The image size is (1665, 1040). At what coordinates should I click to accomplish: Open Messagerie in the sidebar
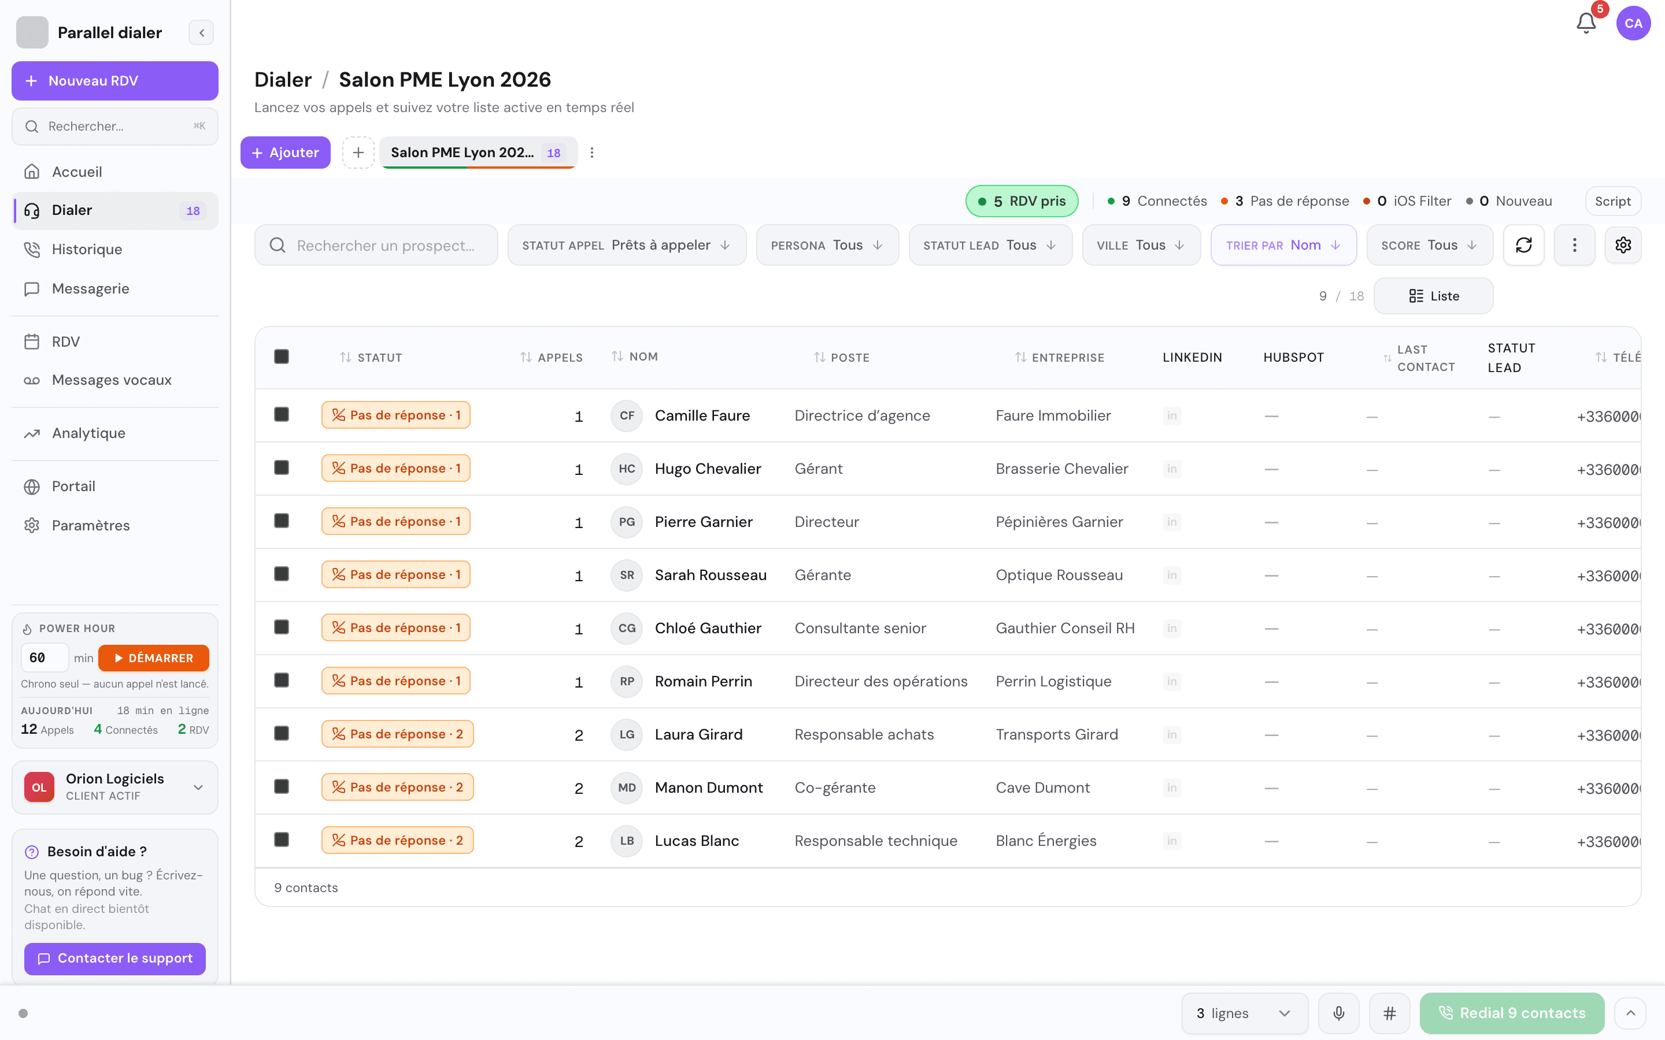[115, 288]
